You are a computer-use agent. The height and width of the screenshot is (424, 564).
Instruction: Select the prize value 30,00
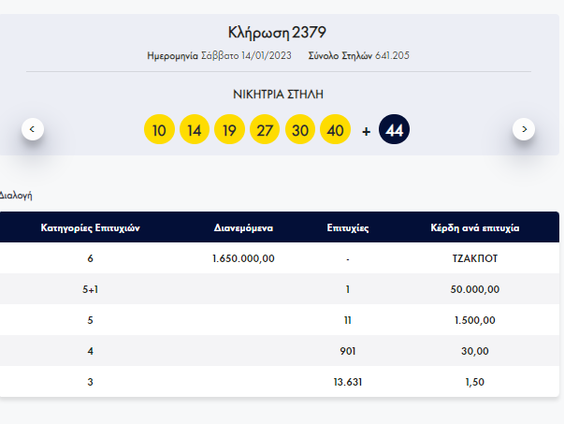(475, 351)
